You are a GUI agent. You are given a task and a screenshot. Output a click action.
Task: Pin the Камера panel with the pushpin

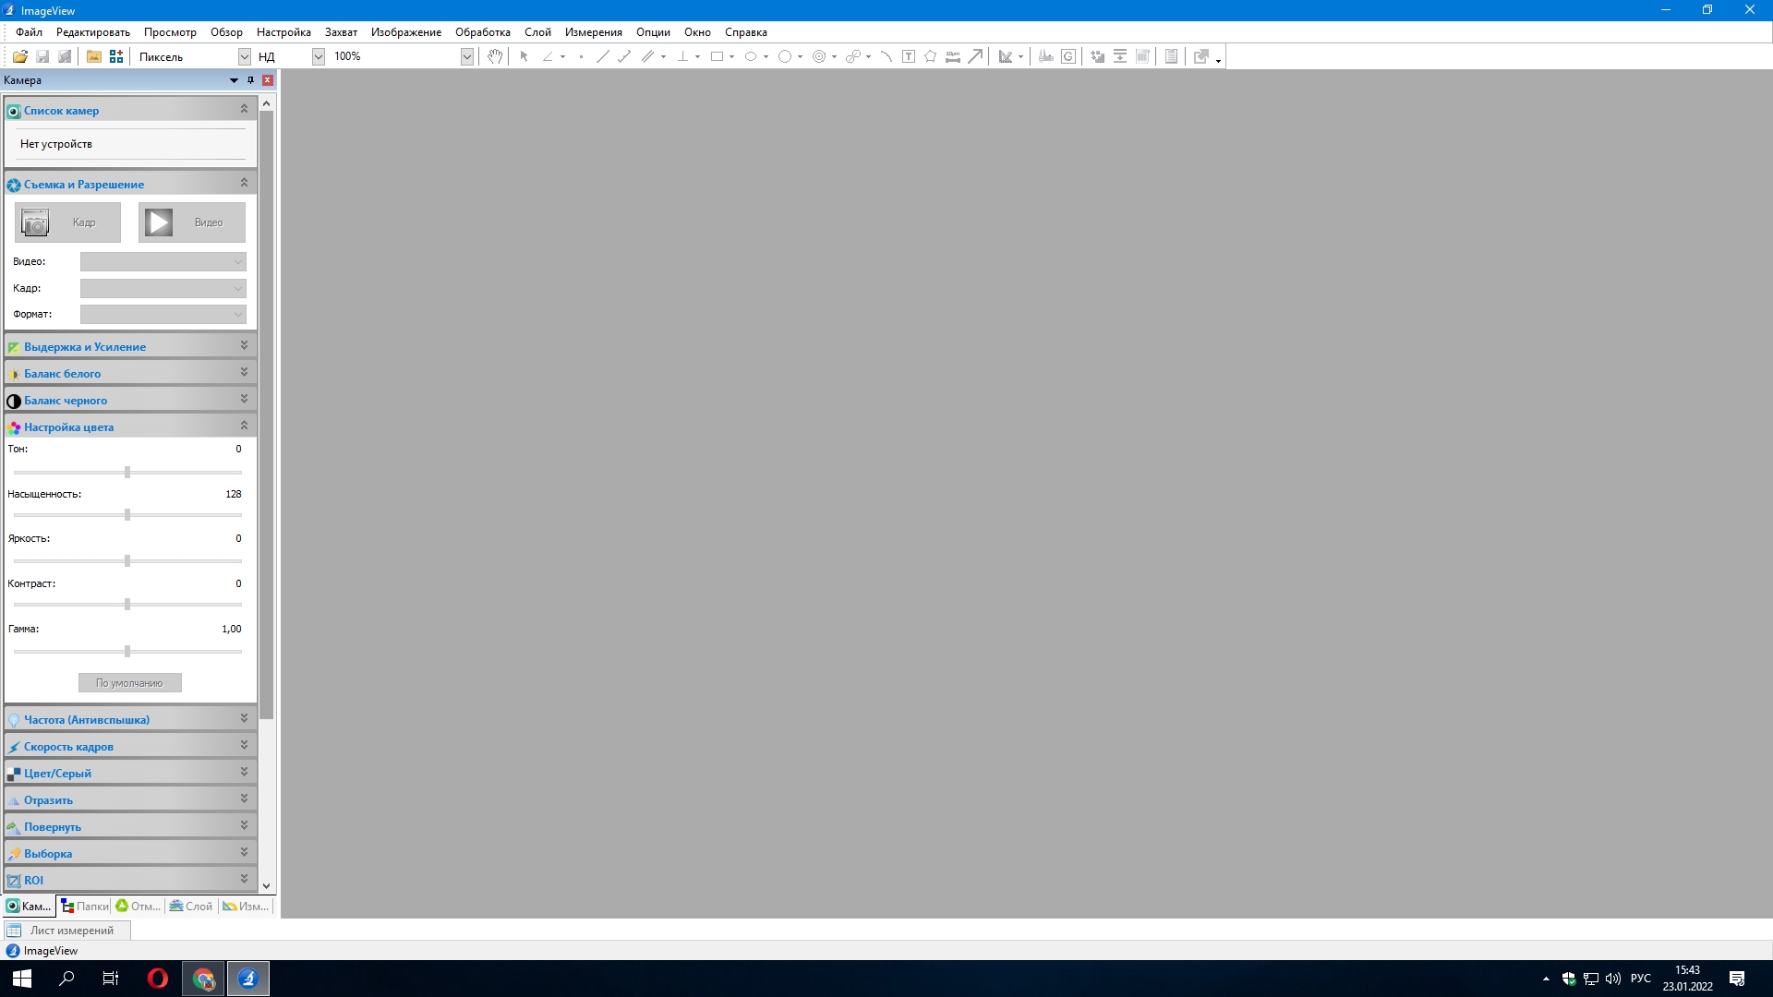250,80
